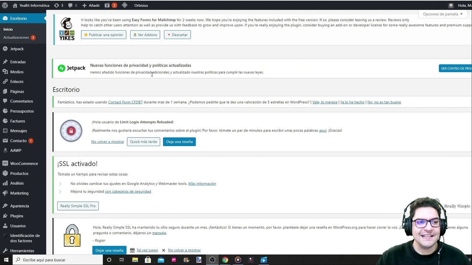This screenshot has height=265, width=472.
Task: Click the diamond icon in admin bar
Action: (x=125, y=6)
